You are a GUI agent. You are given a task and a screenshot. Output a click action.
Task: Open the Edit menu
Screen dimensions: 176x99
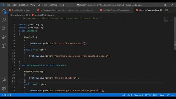(15, 5)
